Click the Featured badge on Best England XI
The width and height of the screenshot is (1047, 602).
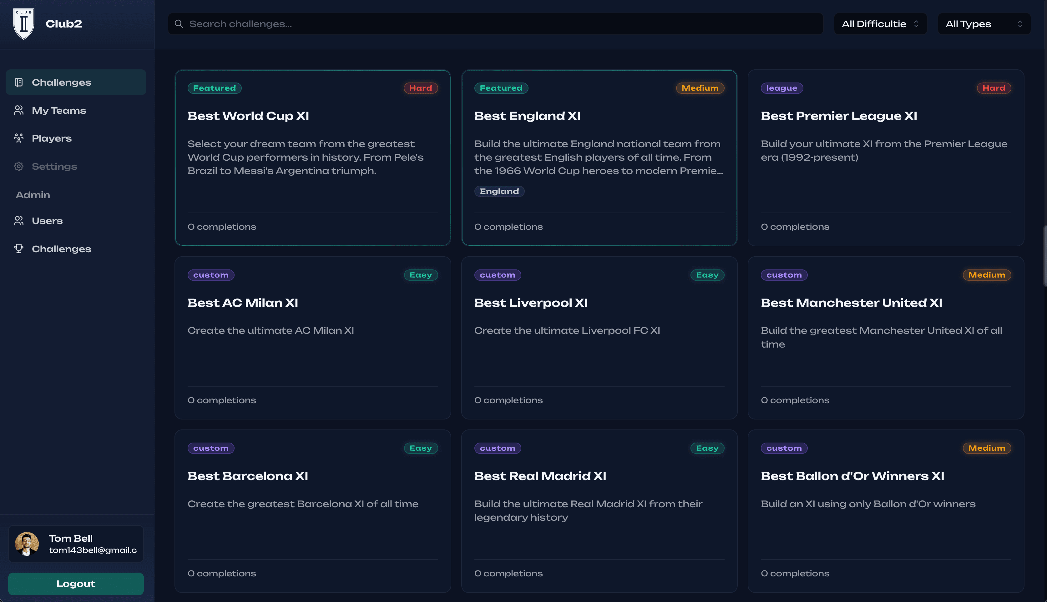coord(501,88)
